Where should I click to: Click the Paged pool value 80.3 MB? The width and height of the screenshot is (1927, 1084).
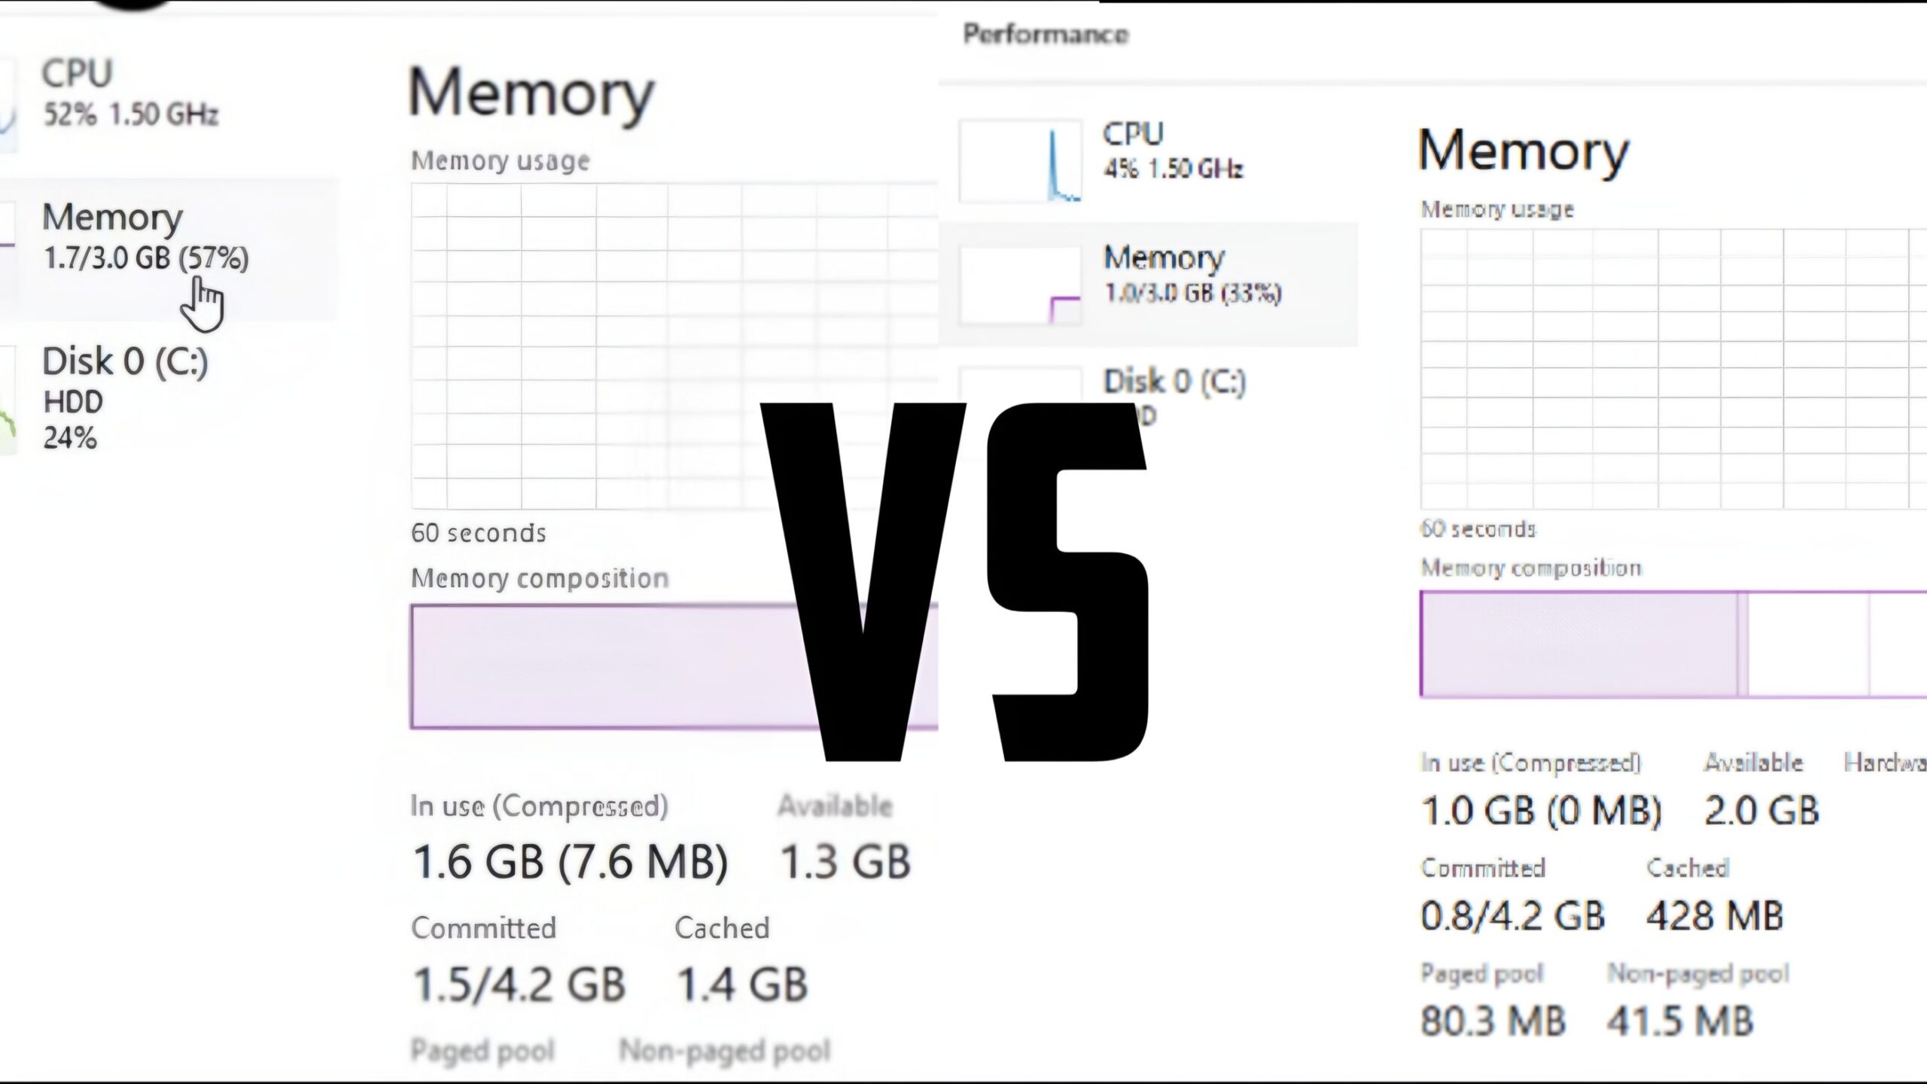click(x=1493, y=1022)
